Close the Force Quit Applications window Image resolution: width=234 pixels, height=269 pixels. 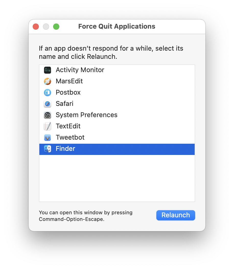pyautogui.click(x=36, y=27)
